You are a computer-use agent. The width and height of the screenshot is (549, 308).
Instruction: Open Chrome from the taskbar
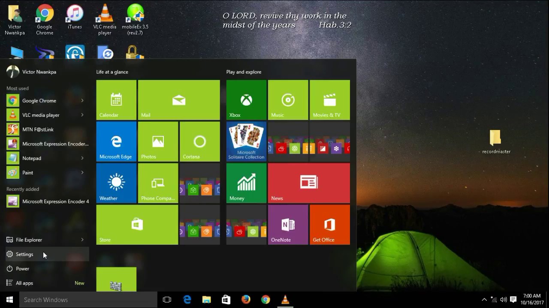tap(265, 300)
